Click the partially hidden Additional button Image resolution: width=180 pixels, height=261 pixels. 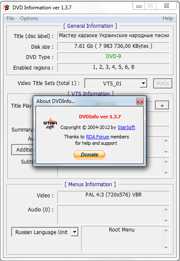pos(22,150)
